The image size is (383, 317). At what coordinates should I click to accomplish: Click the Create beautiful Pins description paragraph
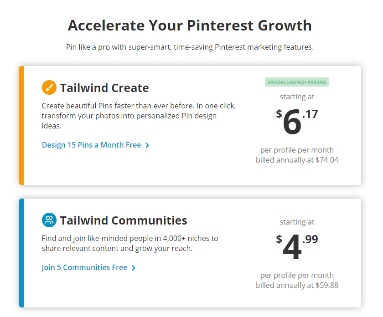[139, 116]
